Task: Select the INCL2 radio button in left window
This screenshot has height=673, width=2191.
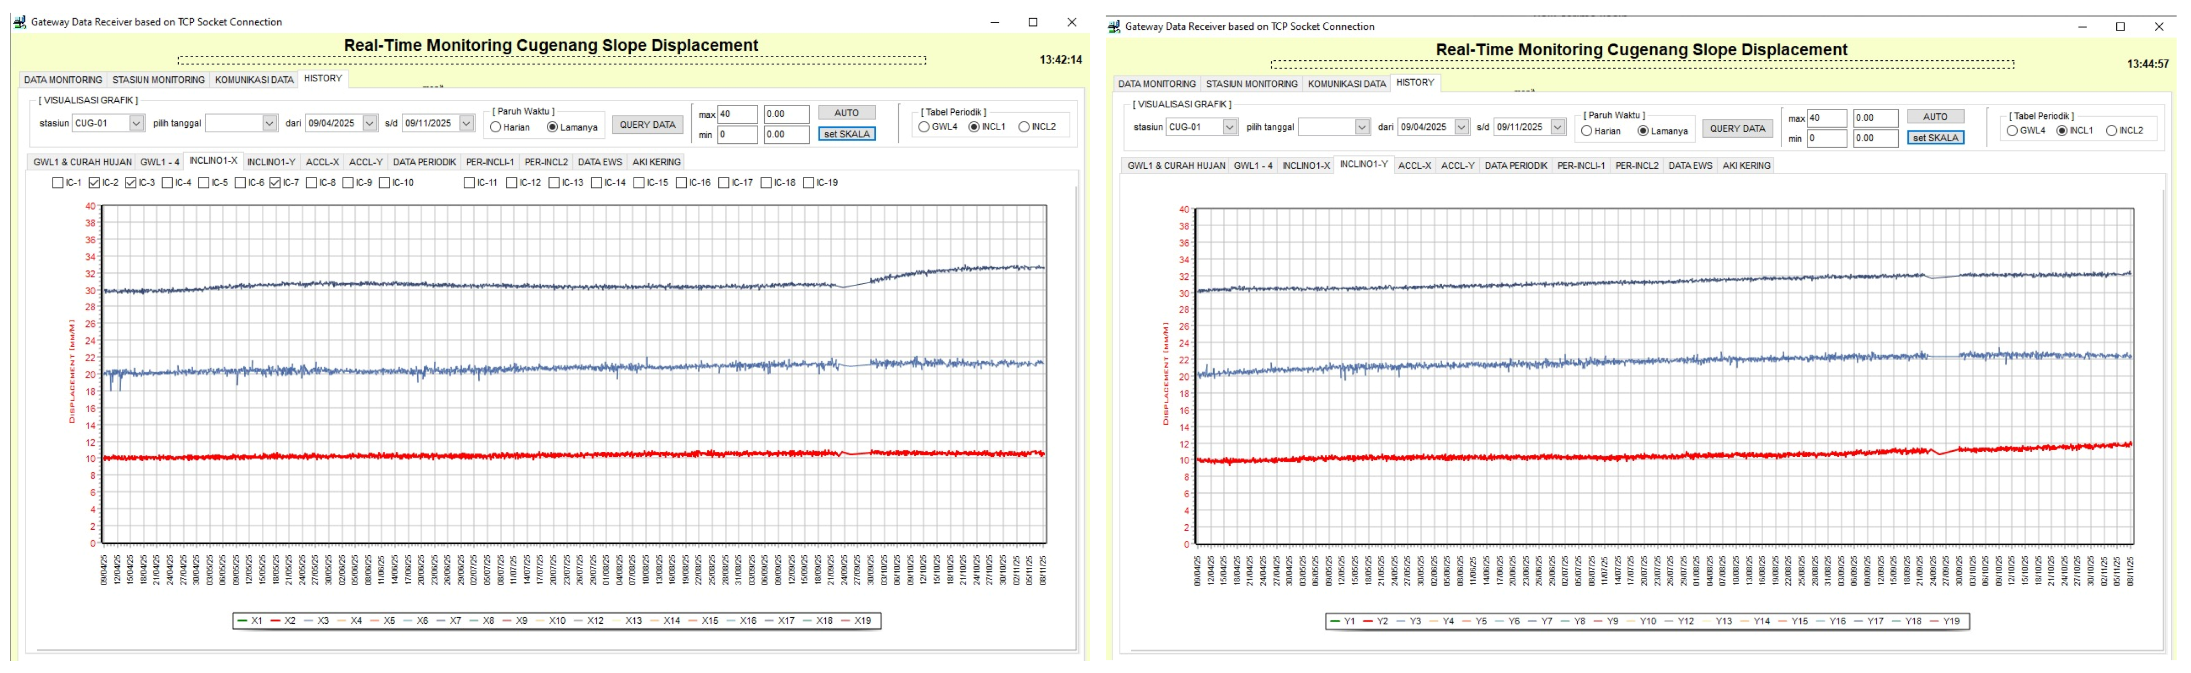Action: 1024,127
